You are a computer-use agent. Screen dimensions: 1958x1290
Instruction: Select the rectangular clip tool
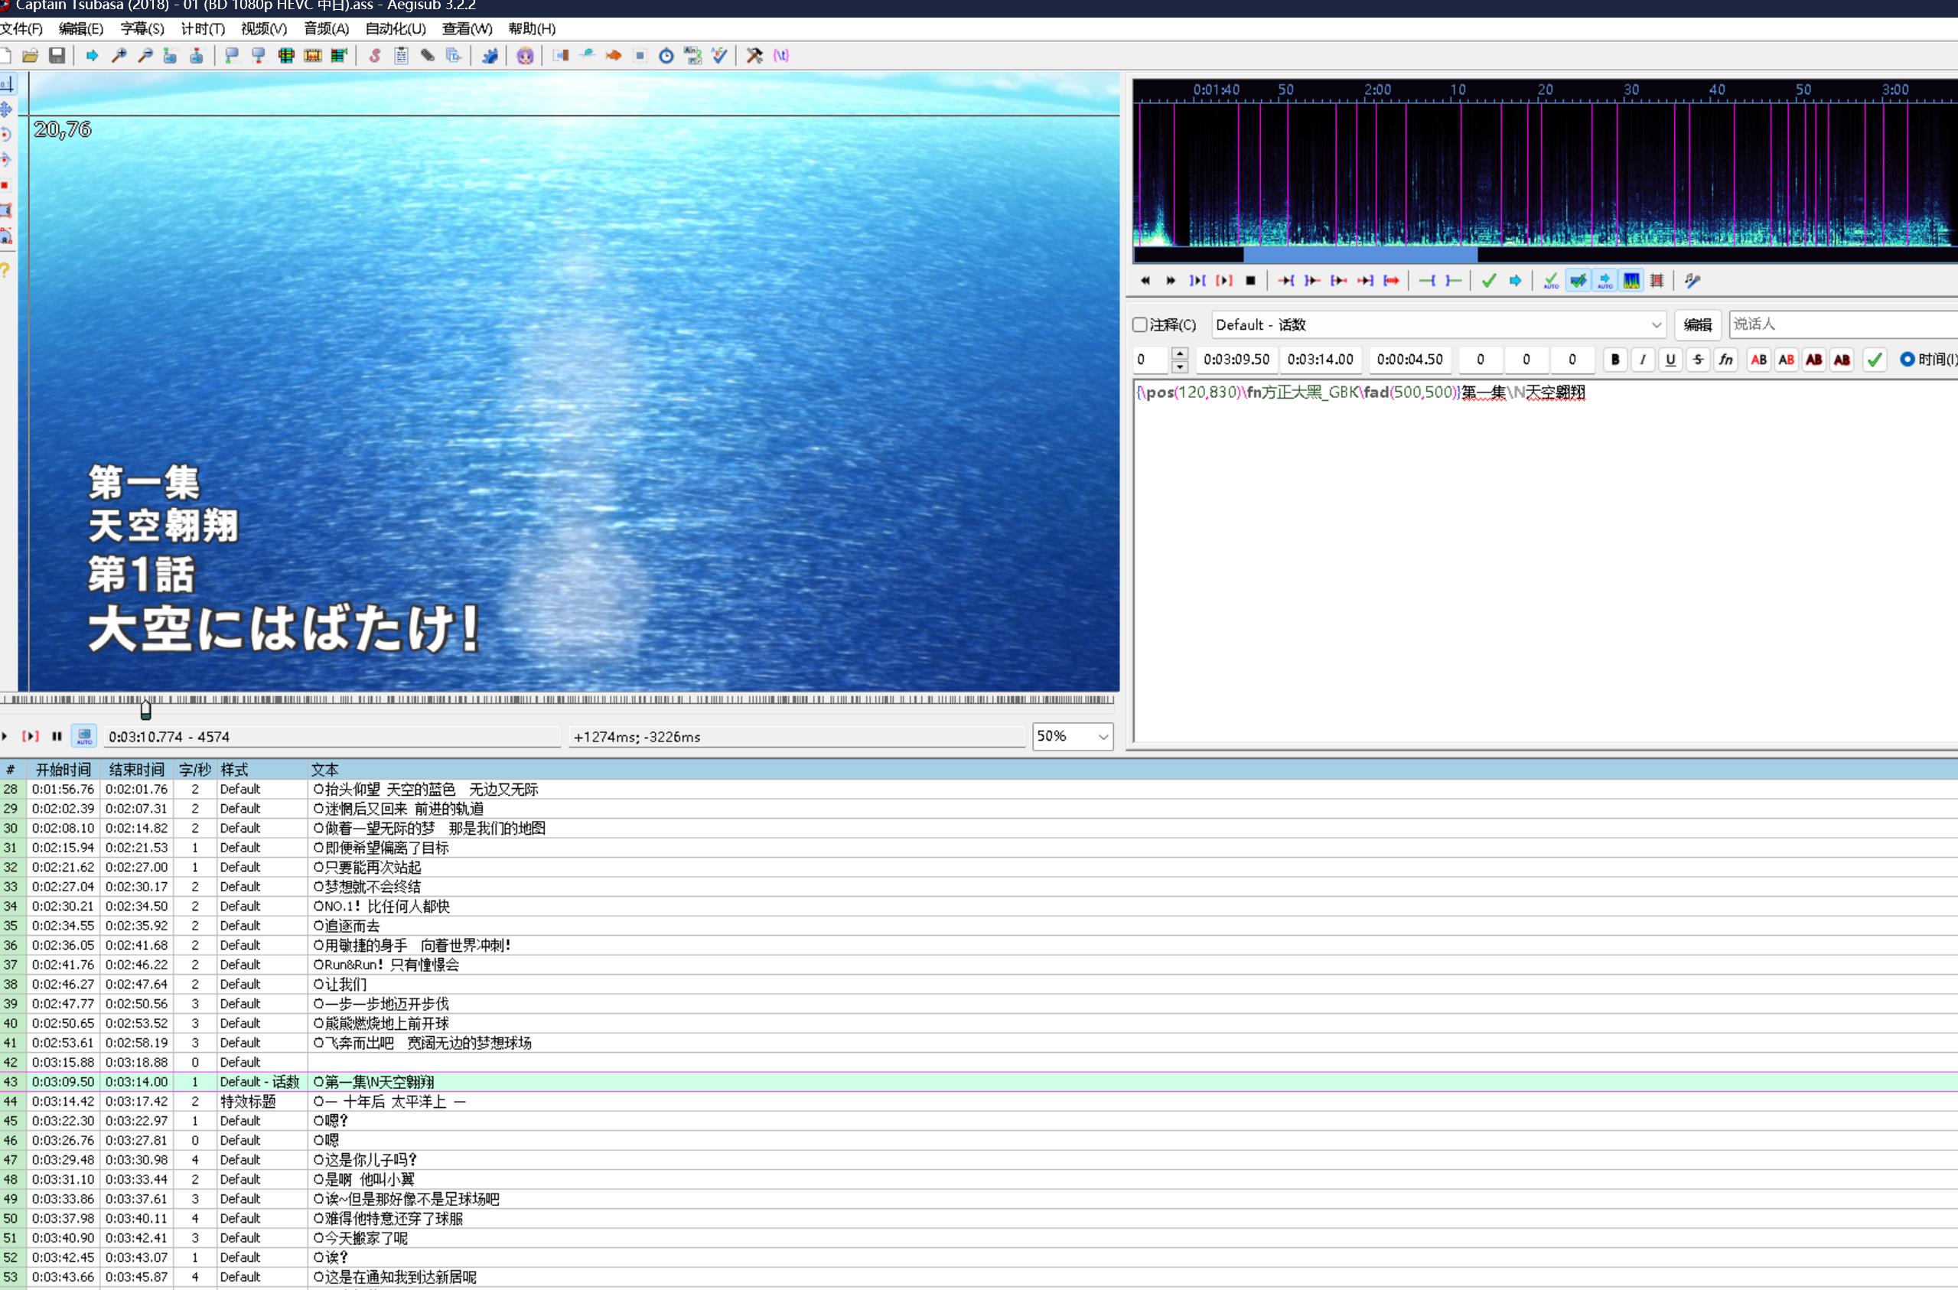click(7, 211)
